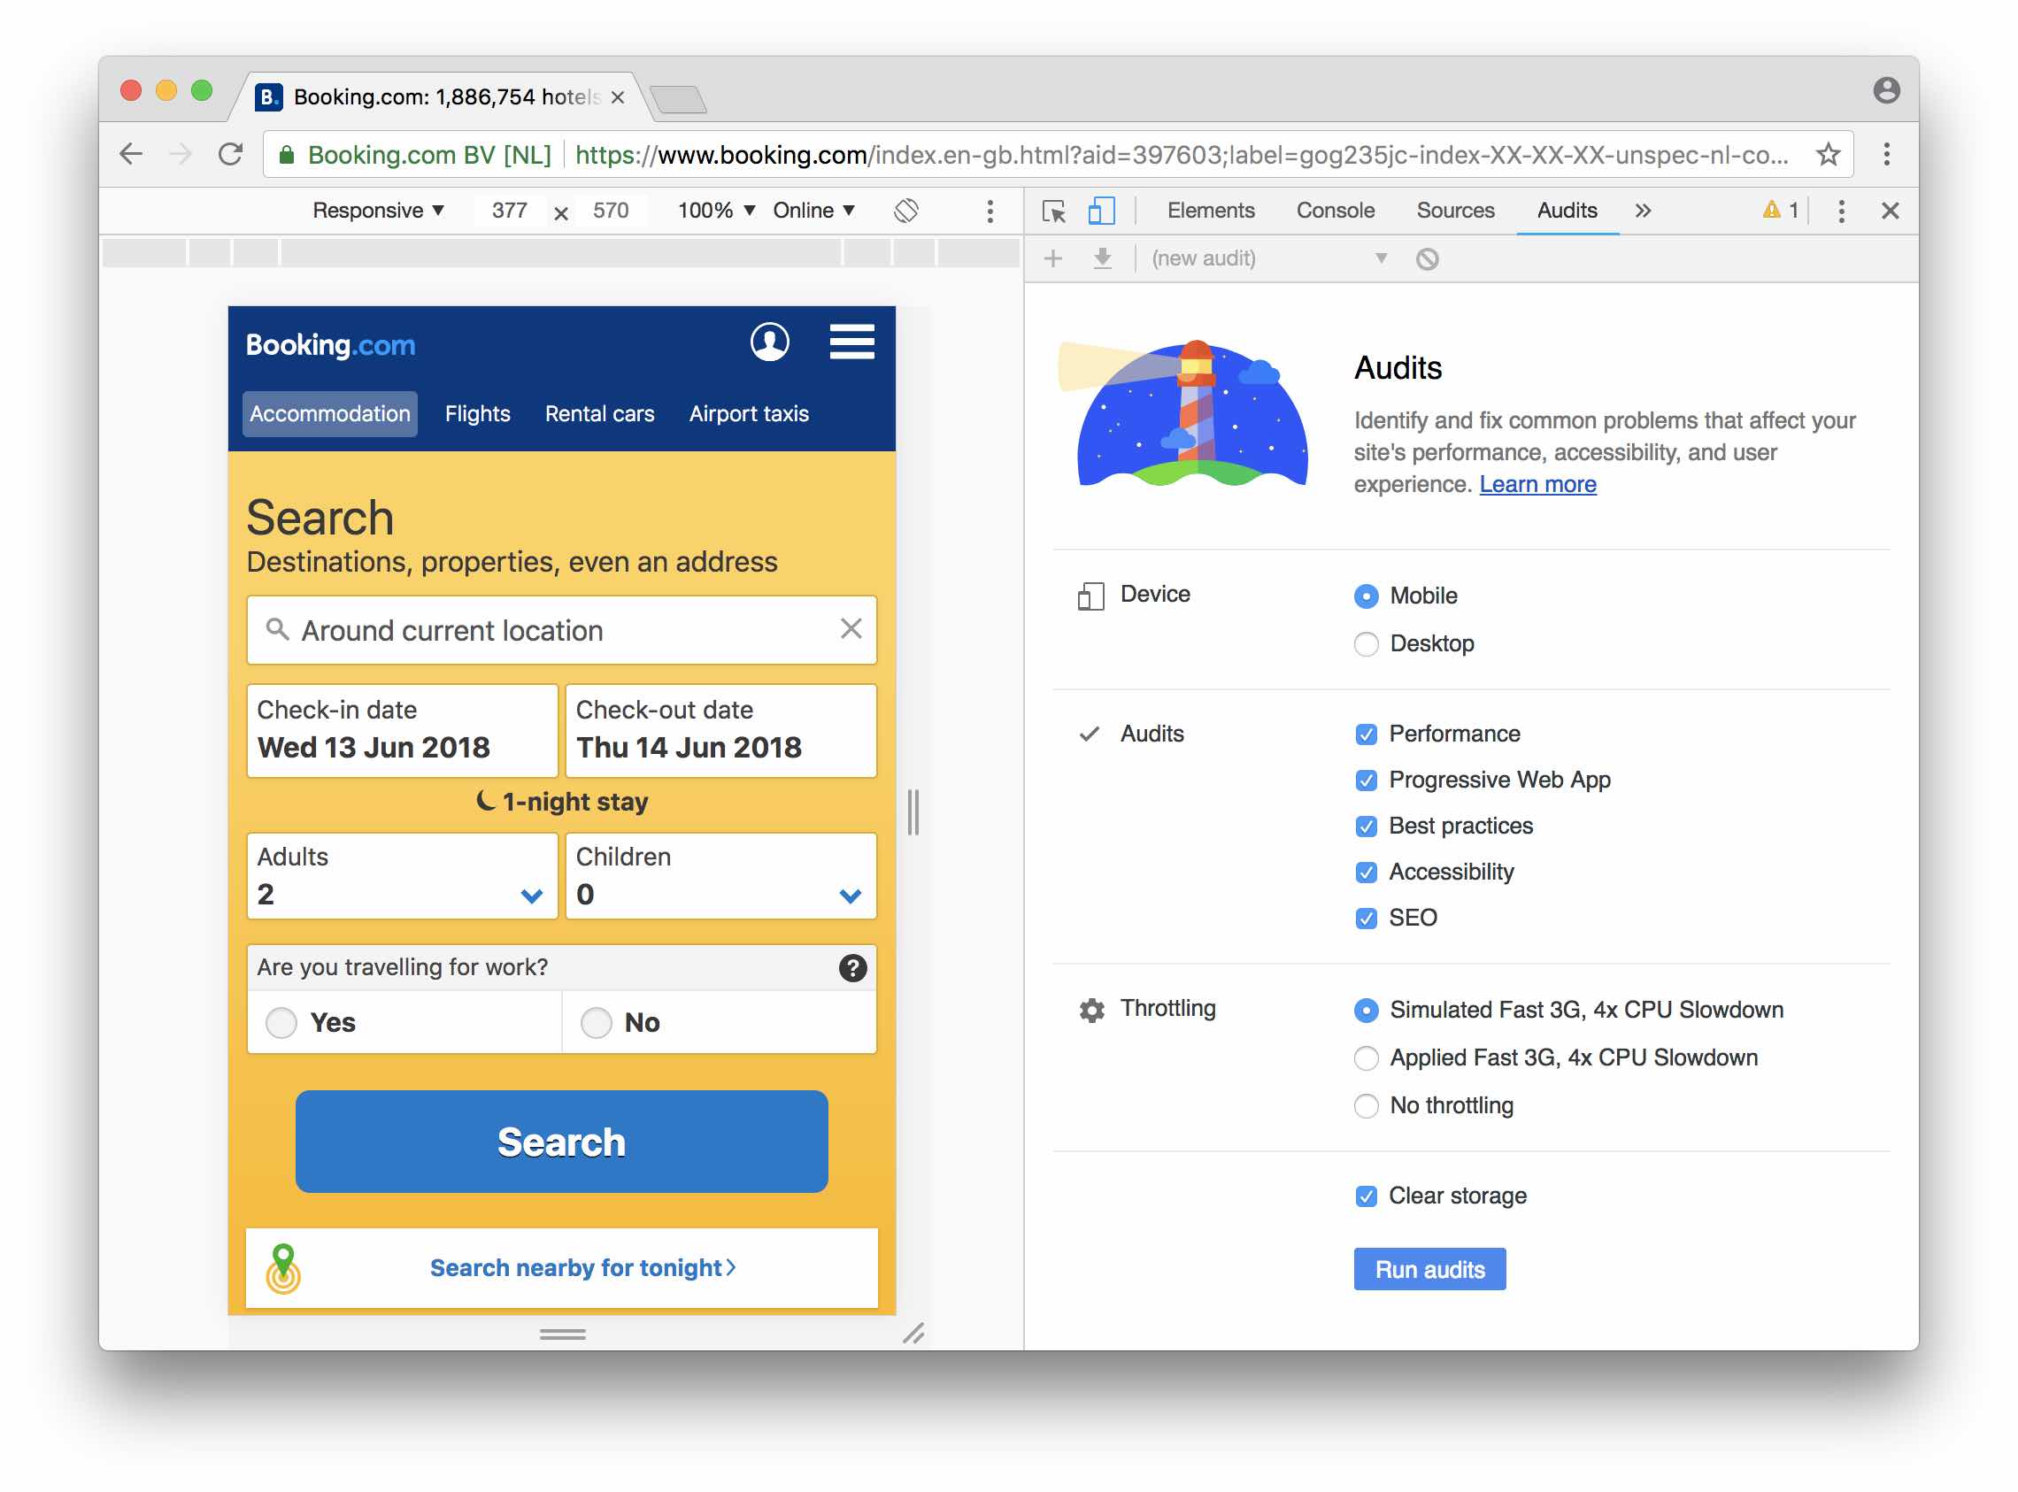Viewport: 2018px width, 1492px height.
Task: Select the No throttling option
Action: (x=1366, y=1106)
